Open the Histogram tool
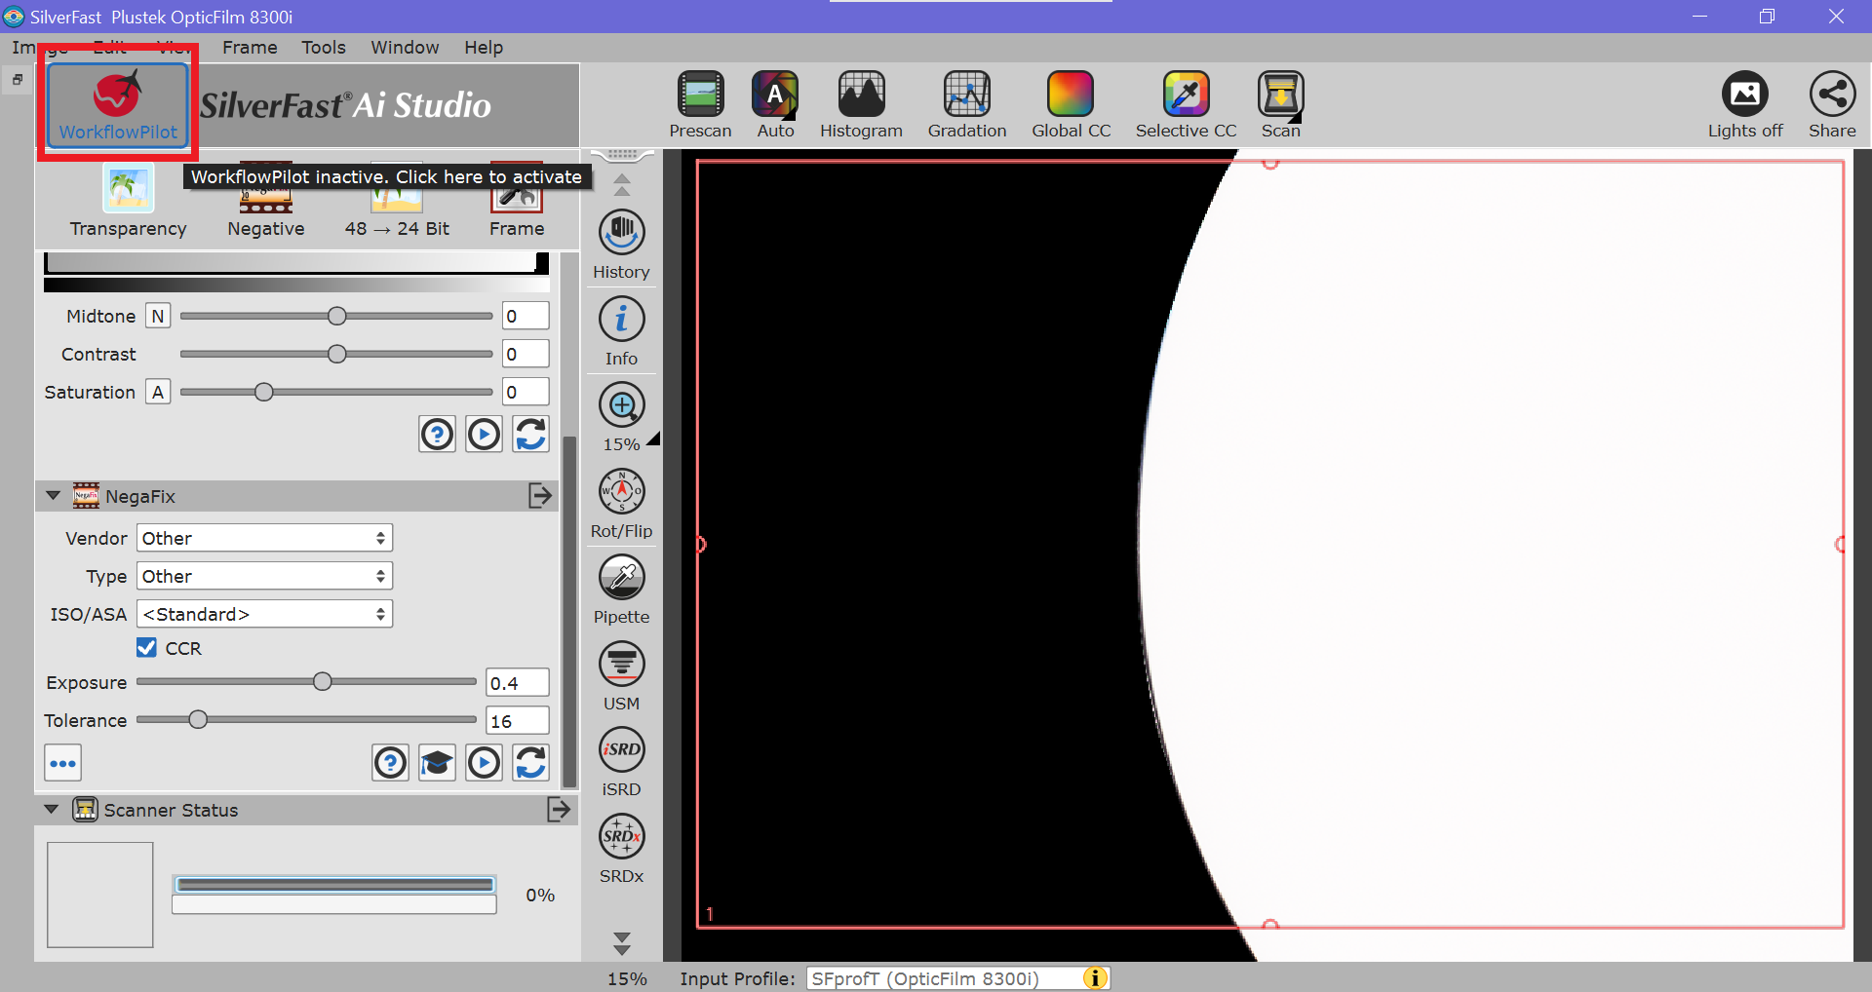This screenshot has height=992, width=1872. (x=861, y=104)
